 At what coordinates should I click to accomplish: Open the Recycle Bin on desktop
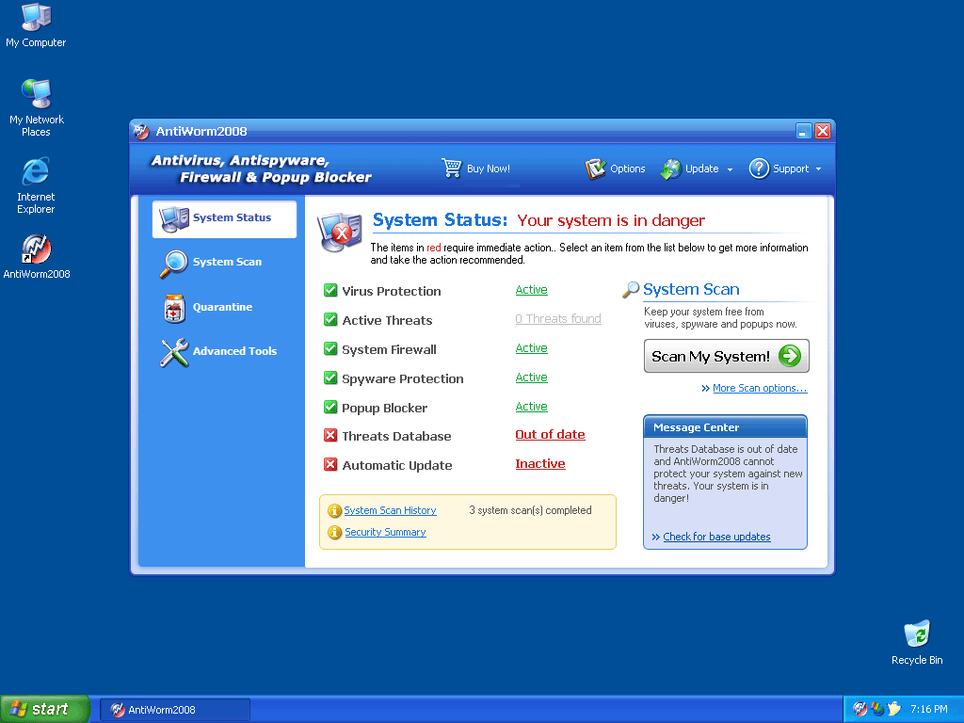916,635
